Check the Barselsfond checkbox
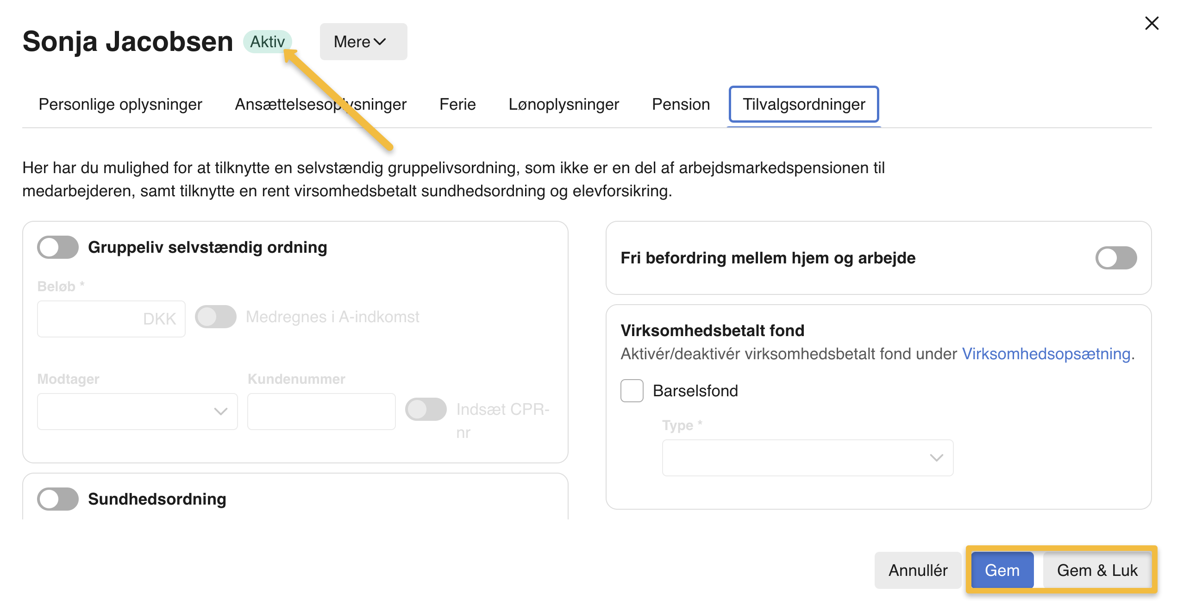This screenshot has width=1177, height=612. coord(632,391)
